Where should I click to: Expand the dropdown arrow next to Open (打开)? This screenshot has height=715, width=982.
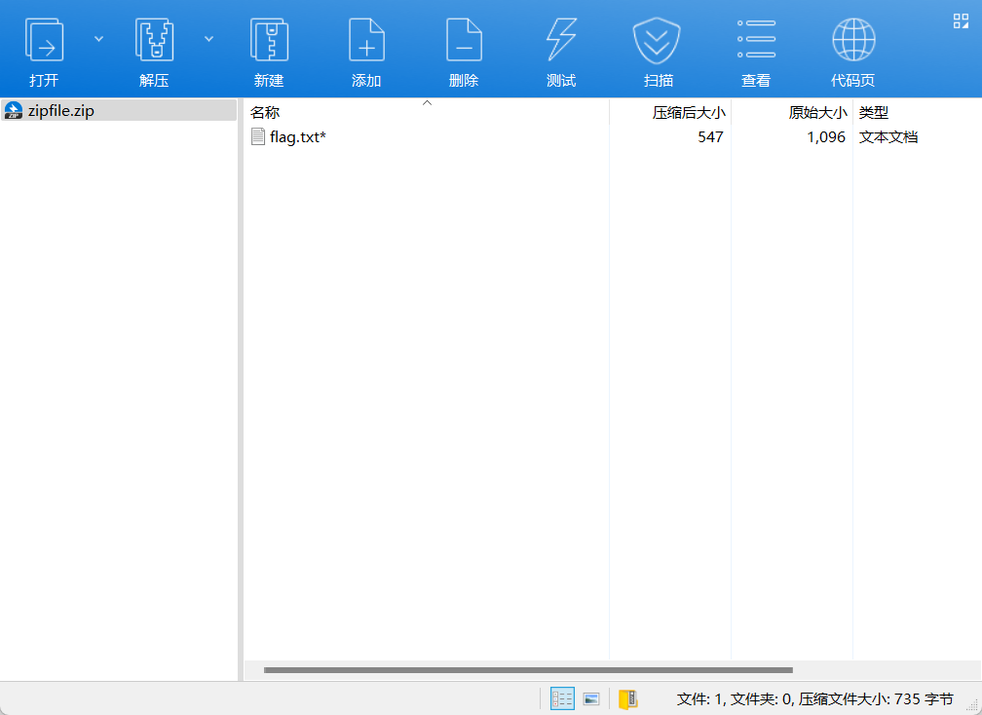(x=98, y=38)
